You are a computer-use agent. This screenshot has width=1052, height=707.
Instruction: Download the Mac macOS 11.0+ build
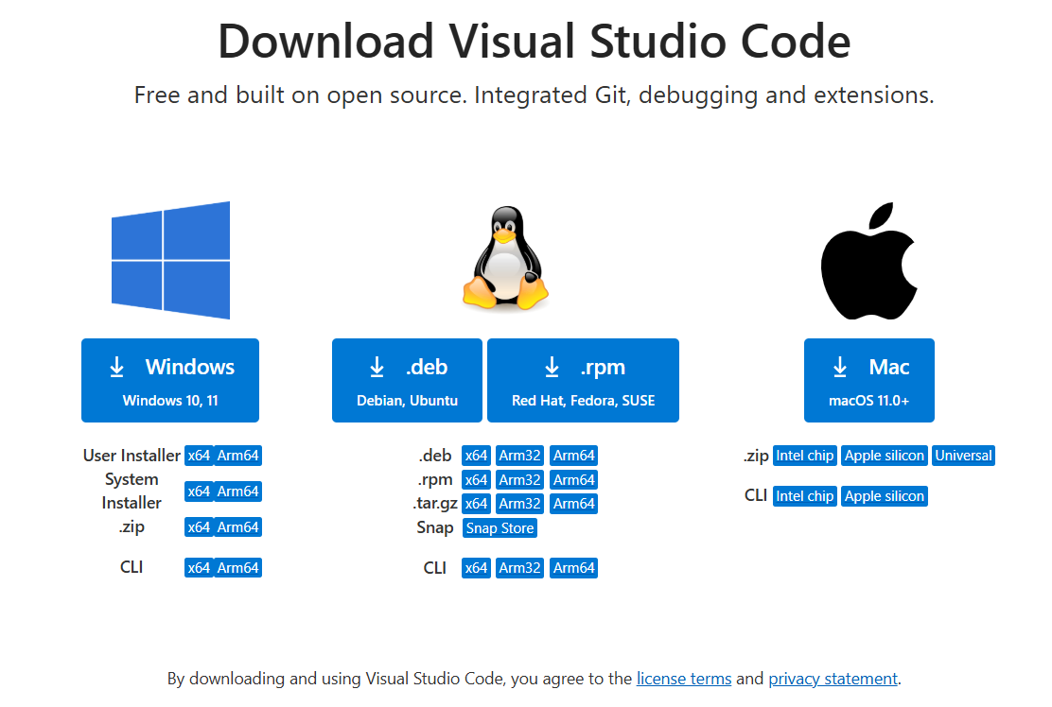tap(868, 380)
